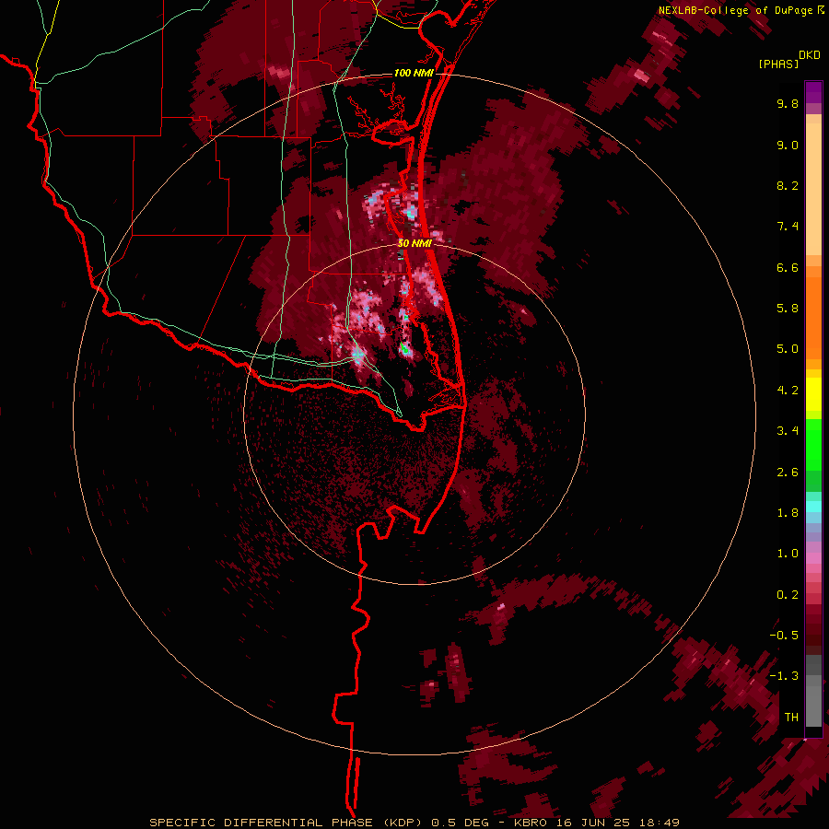Click the 0.2 scale value
The width and height of the screenshot is (829, 829).
point(788,595)
